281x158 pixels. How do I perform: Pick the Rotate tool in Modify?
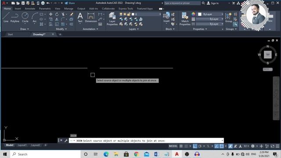coord(57,14)
